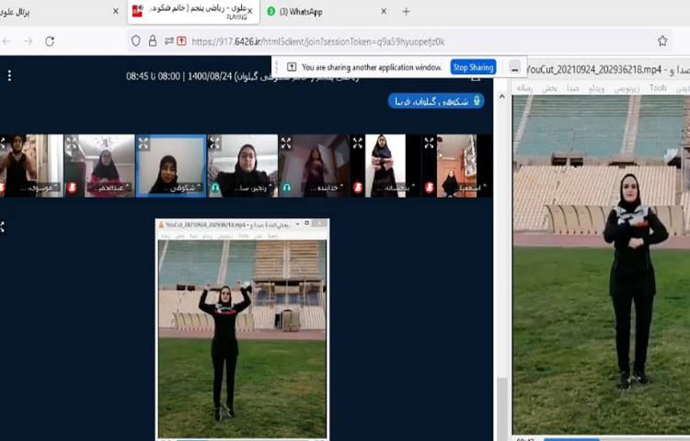Click red muted icon on بخشنده tile

(358, 188)
